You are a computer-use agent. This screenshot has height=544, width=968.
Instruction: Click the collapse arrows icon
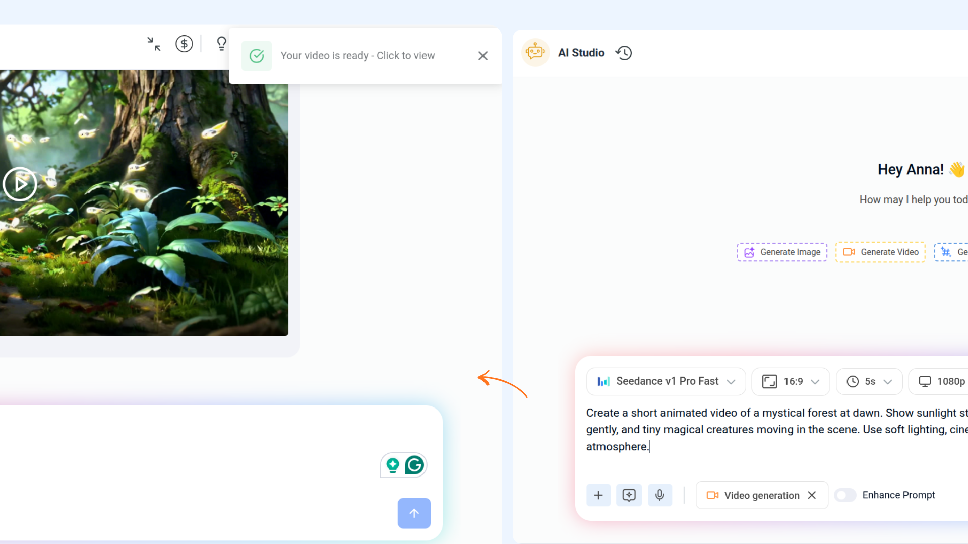pos(154,44)
